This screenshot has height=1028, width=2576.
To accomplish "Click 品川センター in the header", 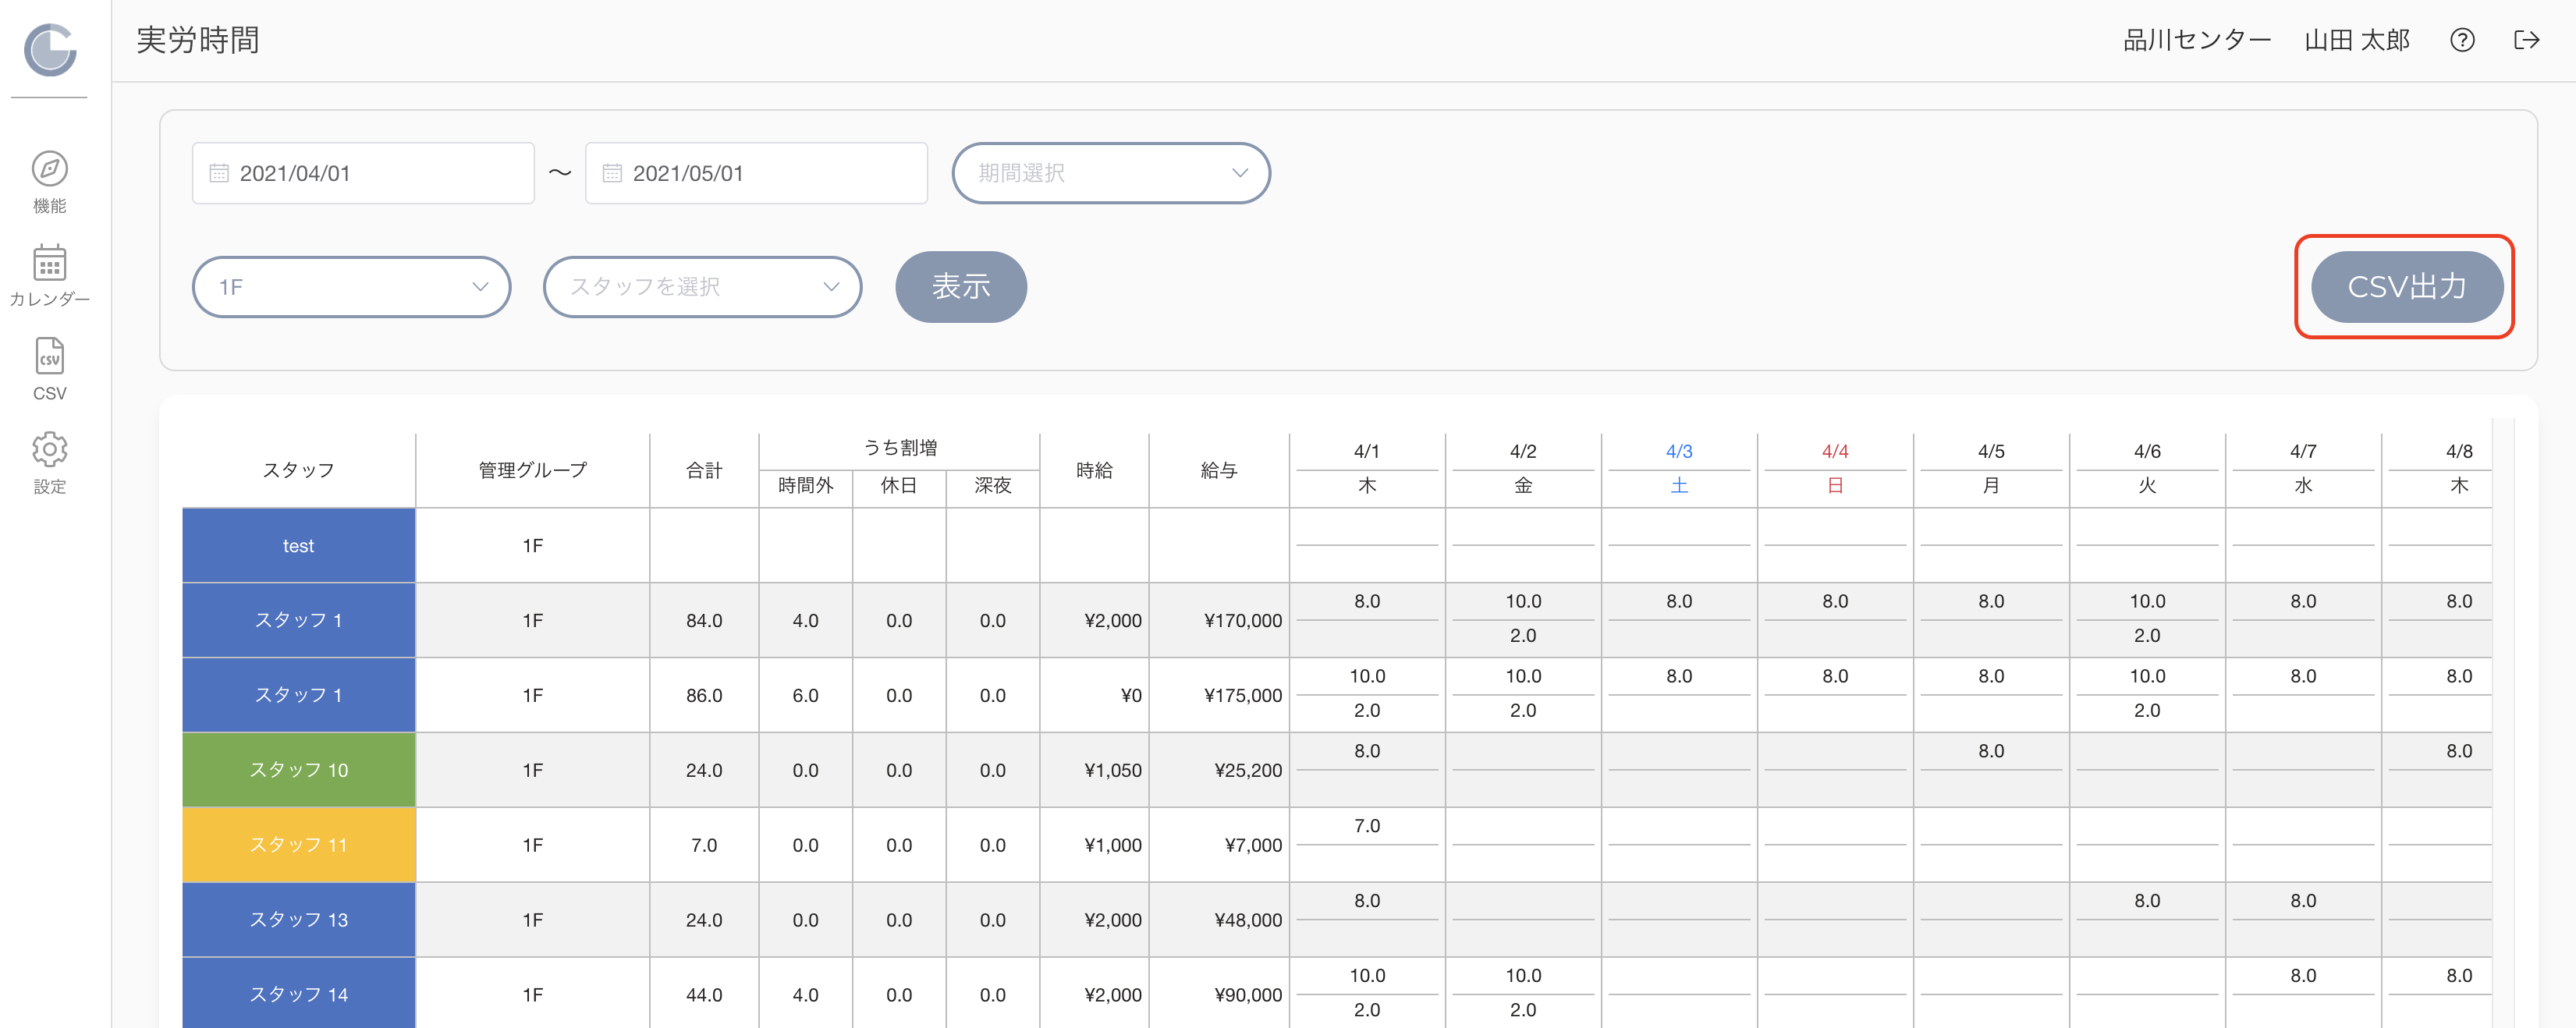I will [x=2197, y=40].
